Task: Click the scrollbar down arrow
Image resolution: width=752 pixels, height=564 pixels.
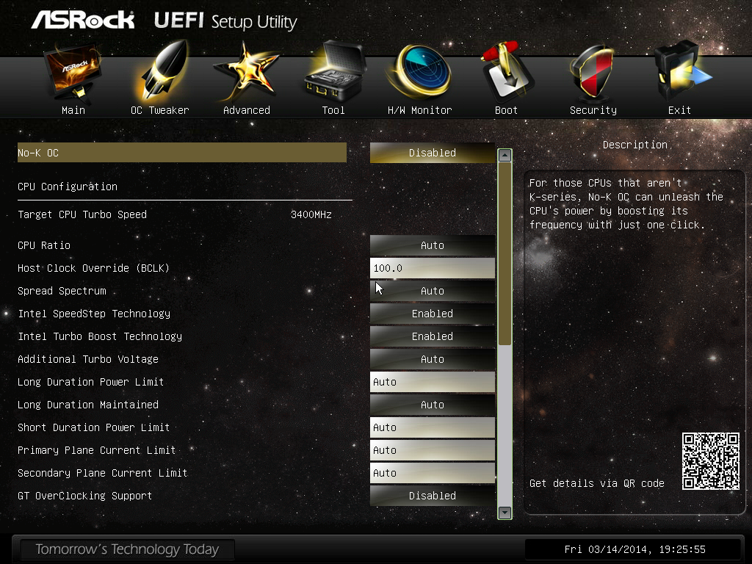Action: click(505, 512)
